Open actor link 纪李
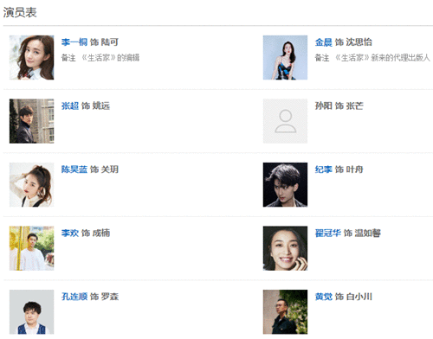Screen dimensions: 433x339 pos(324,169)
